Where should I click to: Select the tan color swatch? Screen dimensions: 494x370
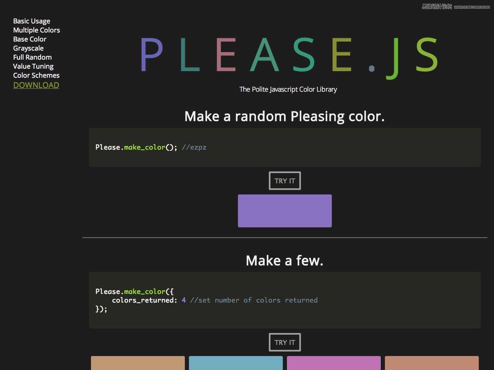click(138, 363)
